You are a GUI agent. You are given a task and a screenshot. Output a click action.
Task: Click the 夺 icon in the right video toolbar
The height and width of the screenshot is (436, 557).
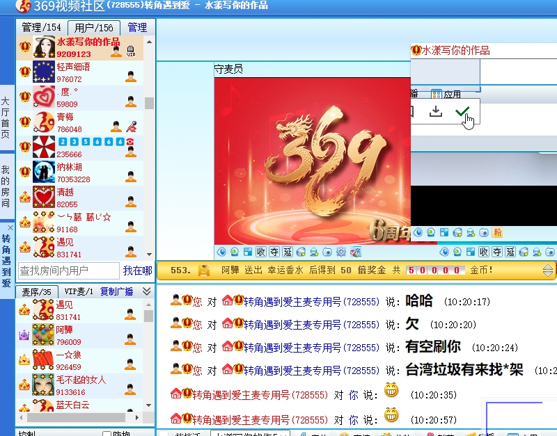tap(497, 252)
